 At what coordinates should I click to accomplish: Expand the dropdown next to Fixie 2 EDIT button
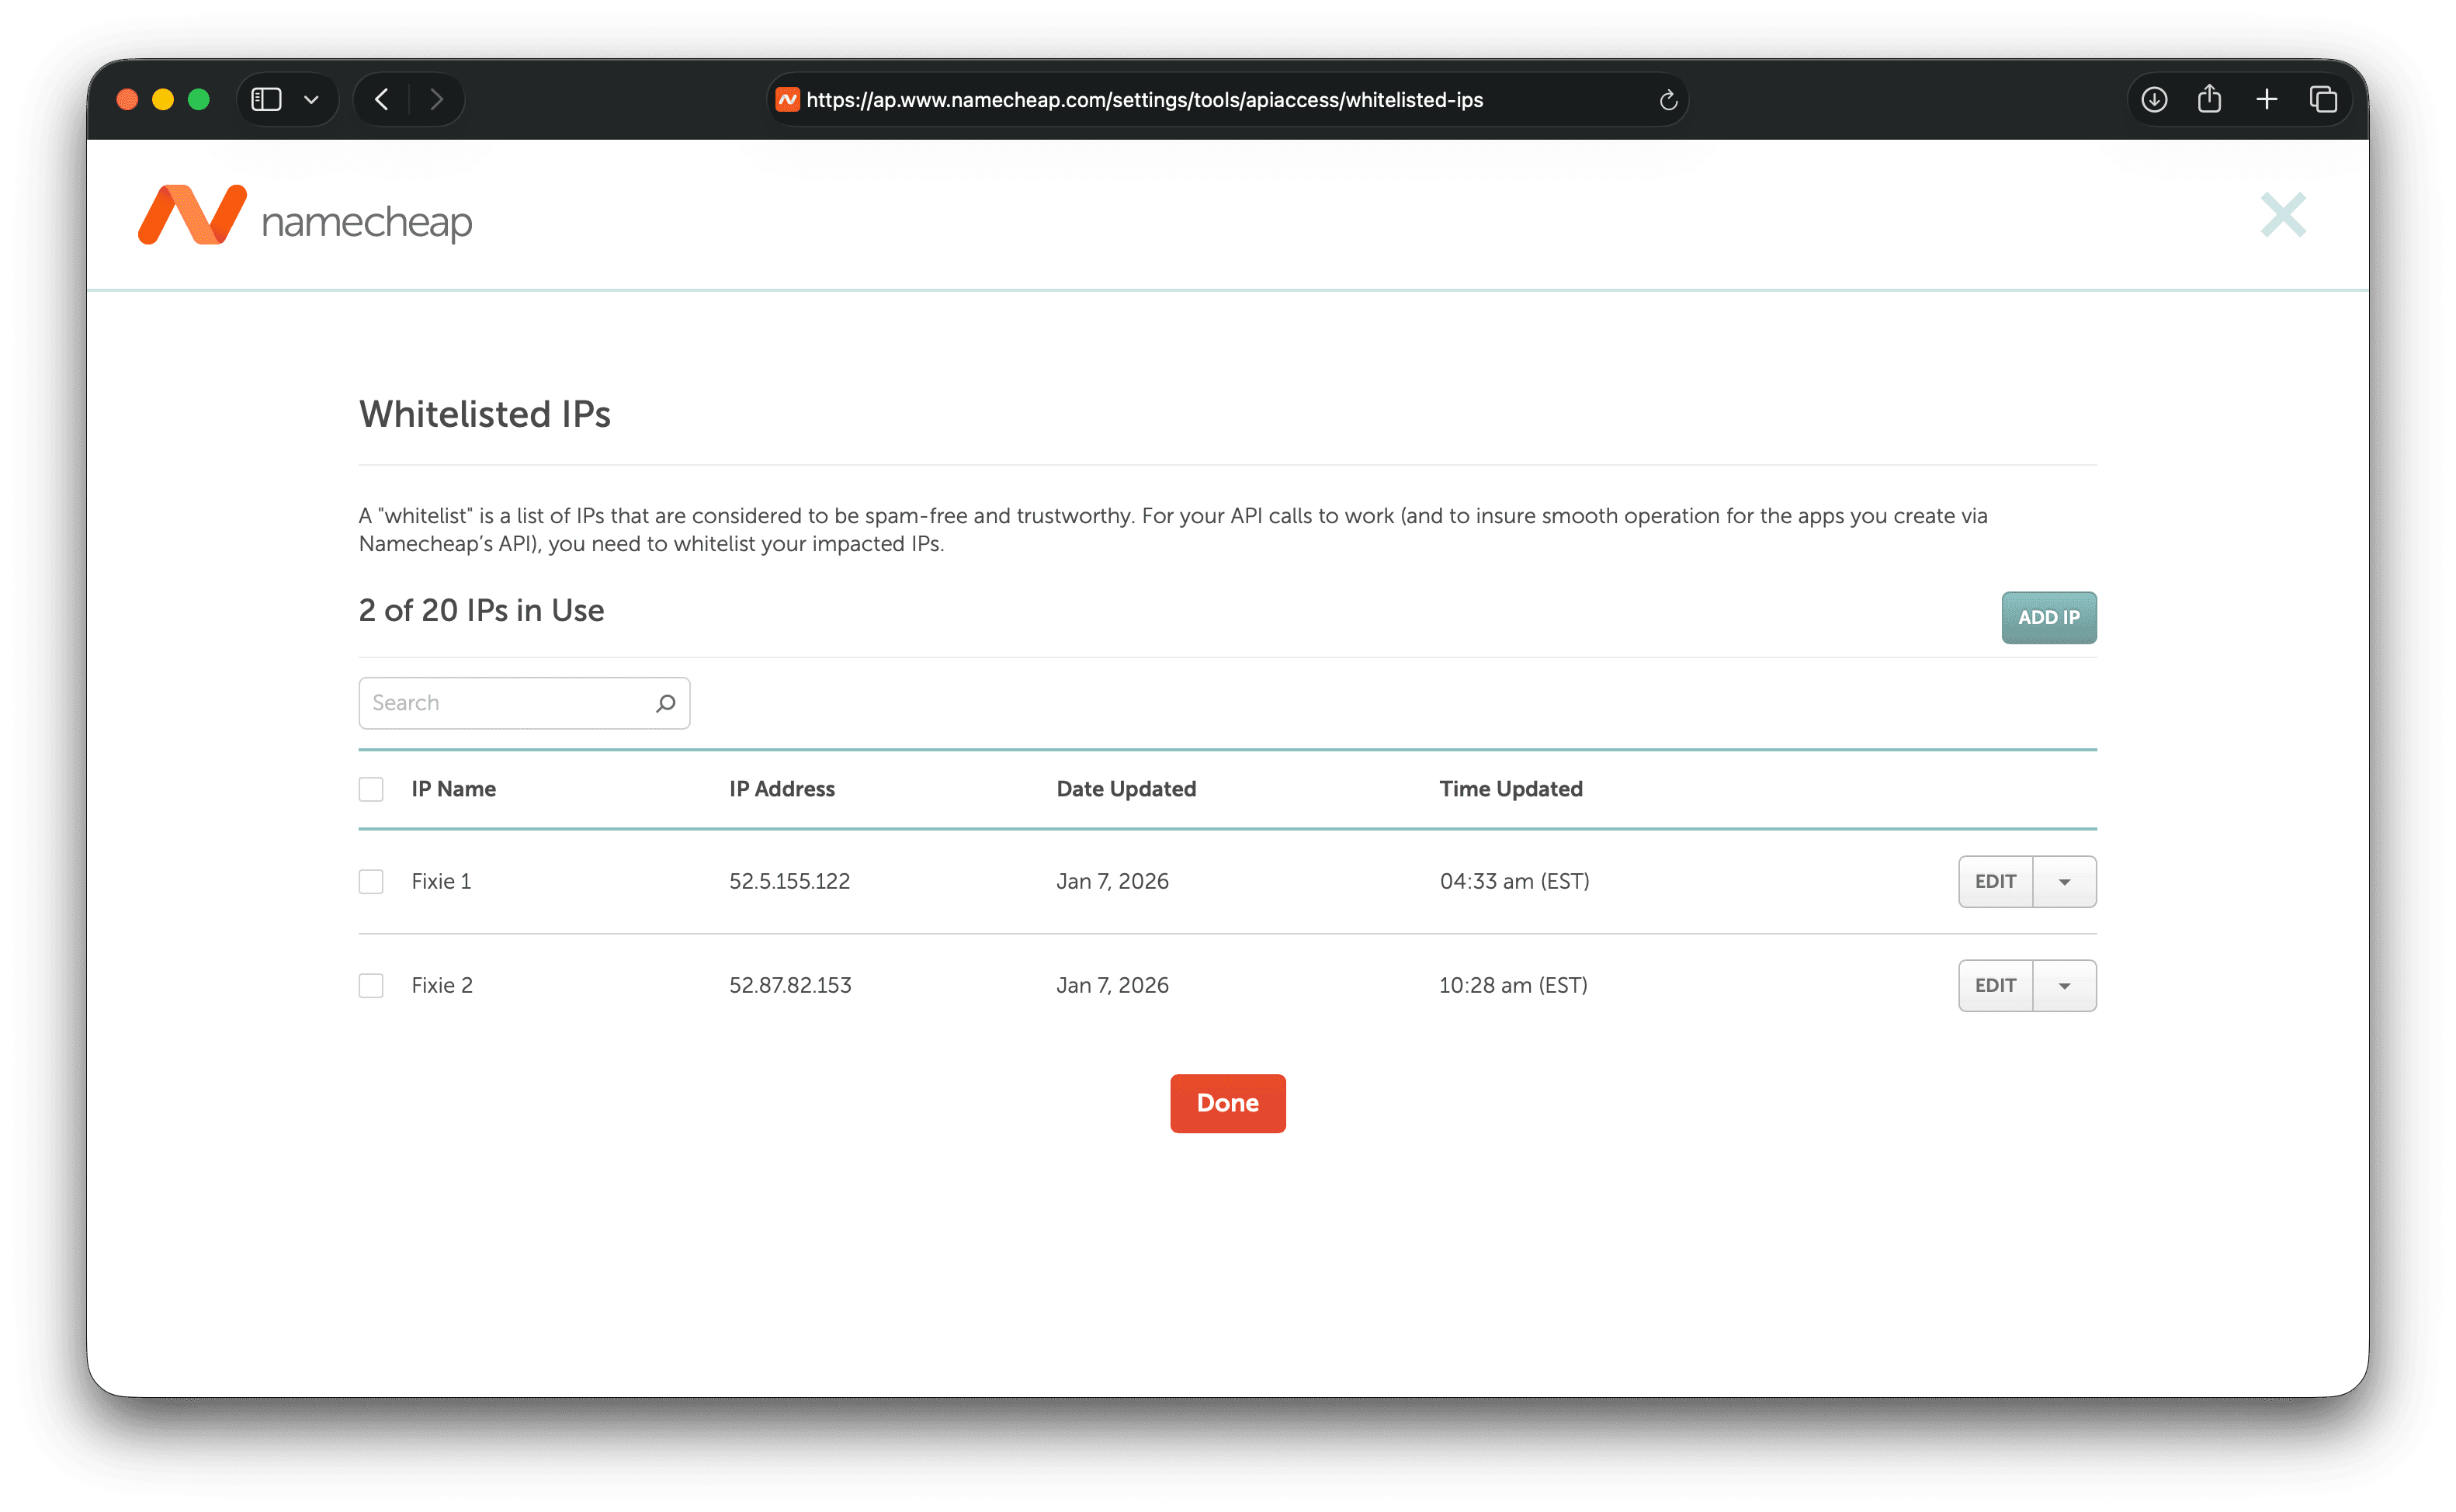coord(2065,985)
